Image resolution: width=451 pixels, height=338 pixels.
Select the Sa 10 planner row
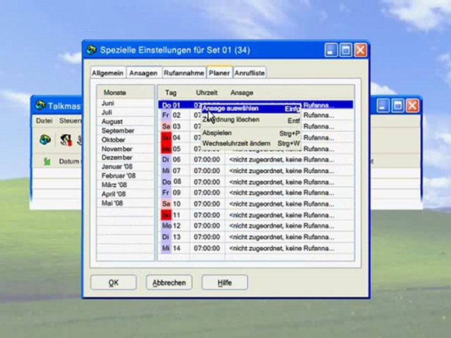256,204
